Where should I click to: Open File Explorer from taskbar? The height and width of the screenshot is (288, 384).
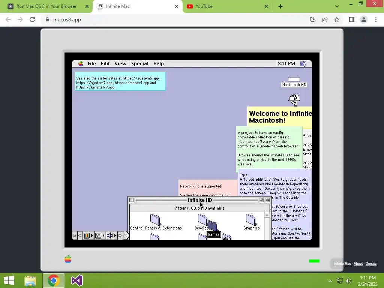tap(30, 280)
